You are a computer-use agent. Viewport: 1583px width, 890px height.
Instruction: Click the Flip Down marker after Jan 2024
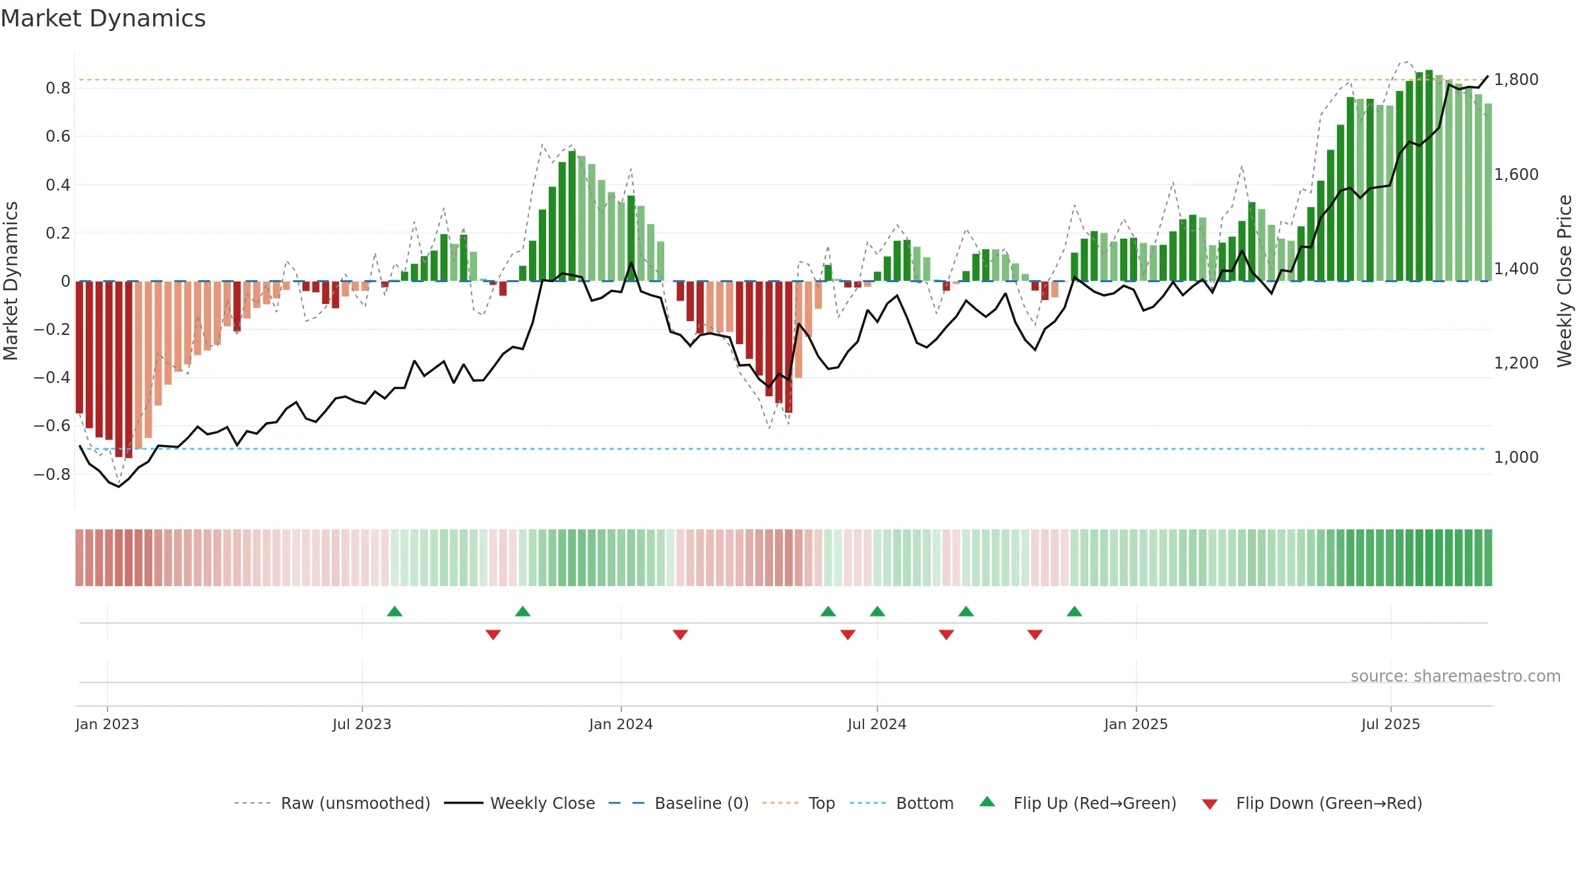tap(680, 635)
